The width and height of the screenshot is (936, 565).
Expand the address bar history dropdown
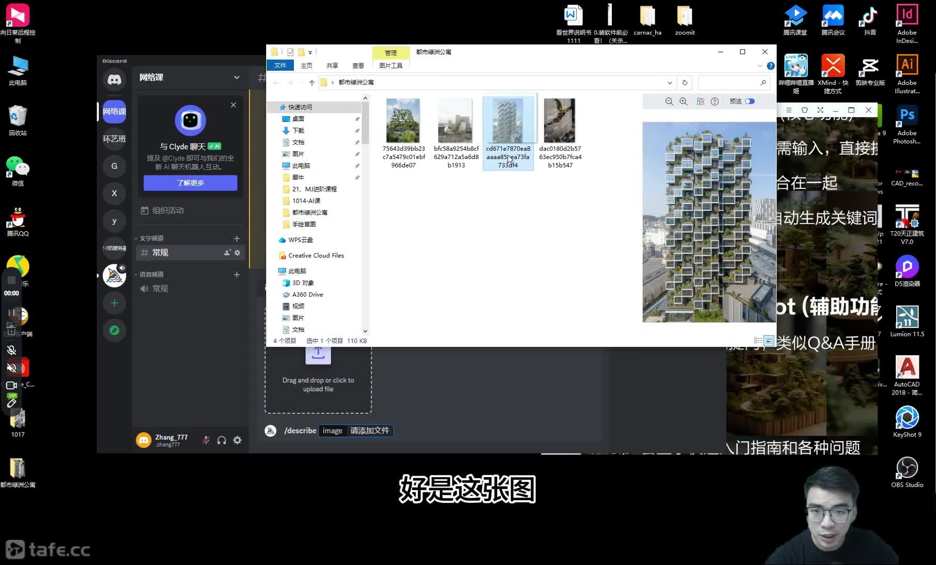(669, 83)
